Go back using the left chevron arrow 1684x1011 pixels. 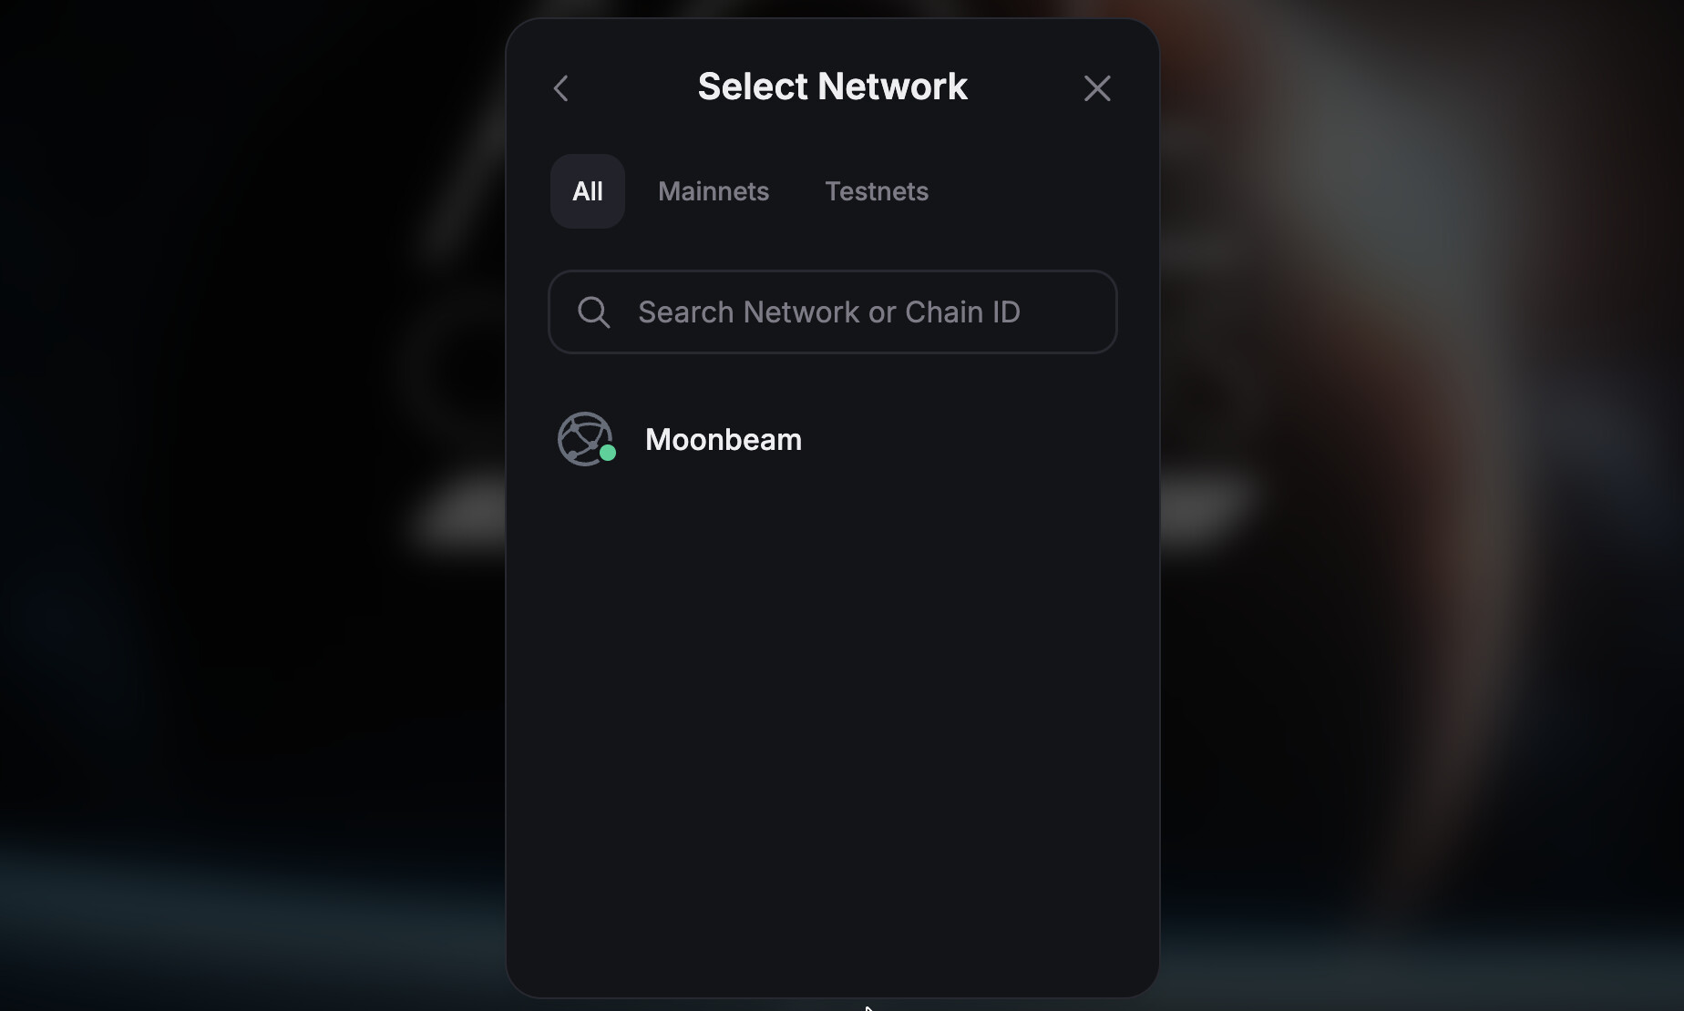point(560,88)
